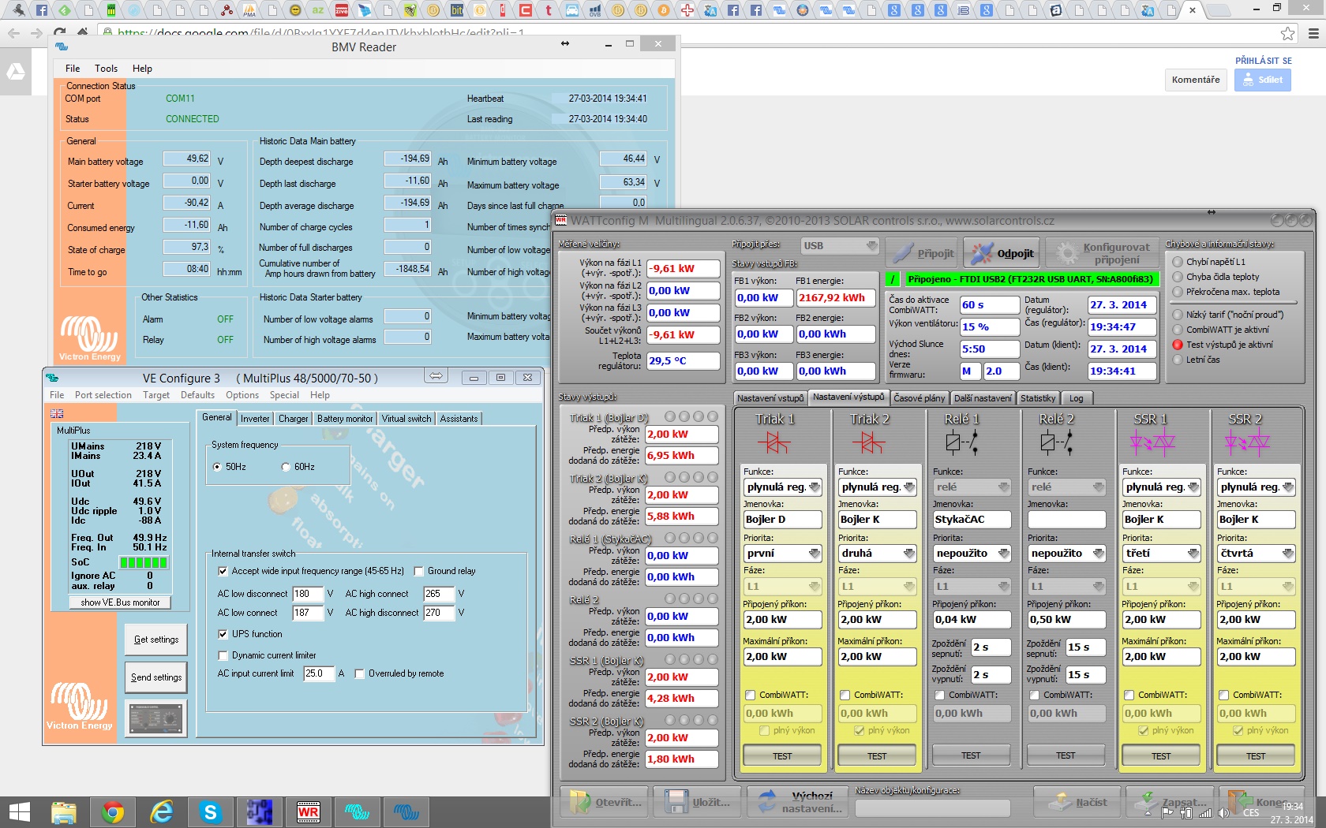Bookmark the page with the star icon

(1287, 33)
